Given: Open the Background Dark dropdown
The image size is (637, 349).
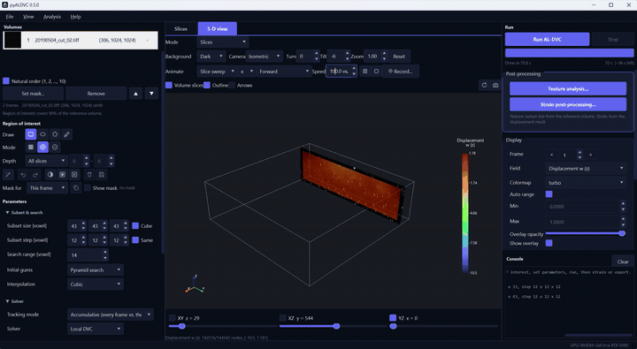Looking at the screenshot, I should click(x=211, y=57).
